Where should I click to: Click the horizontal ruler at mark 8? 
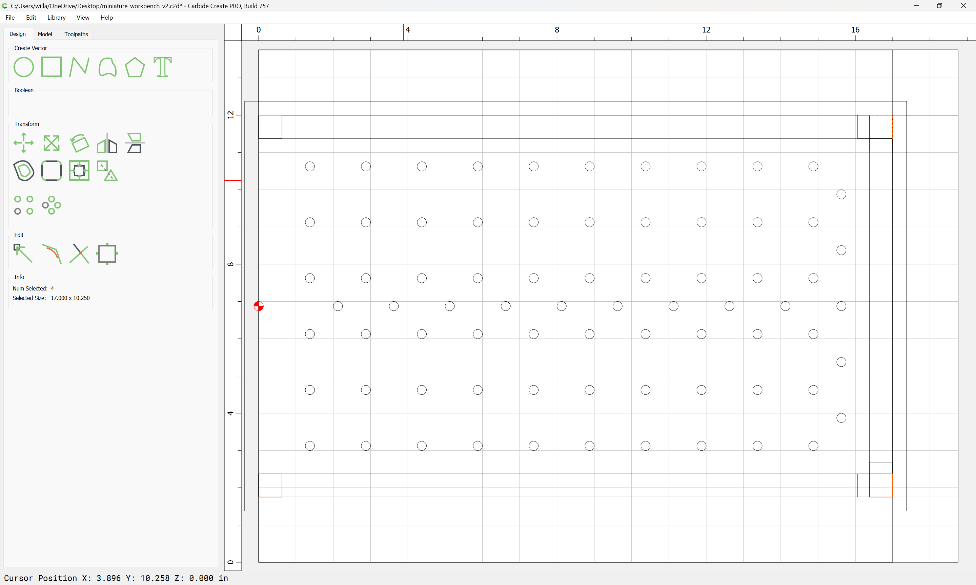coord(557,30)
